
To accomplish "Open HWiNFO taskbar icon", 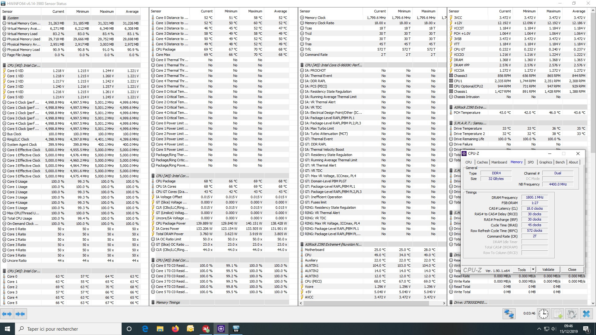I will 236,329.
